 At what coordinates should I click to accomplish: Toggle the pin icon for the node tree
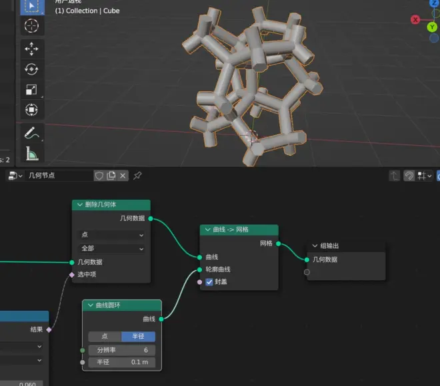click(x=138, y=176)
